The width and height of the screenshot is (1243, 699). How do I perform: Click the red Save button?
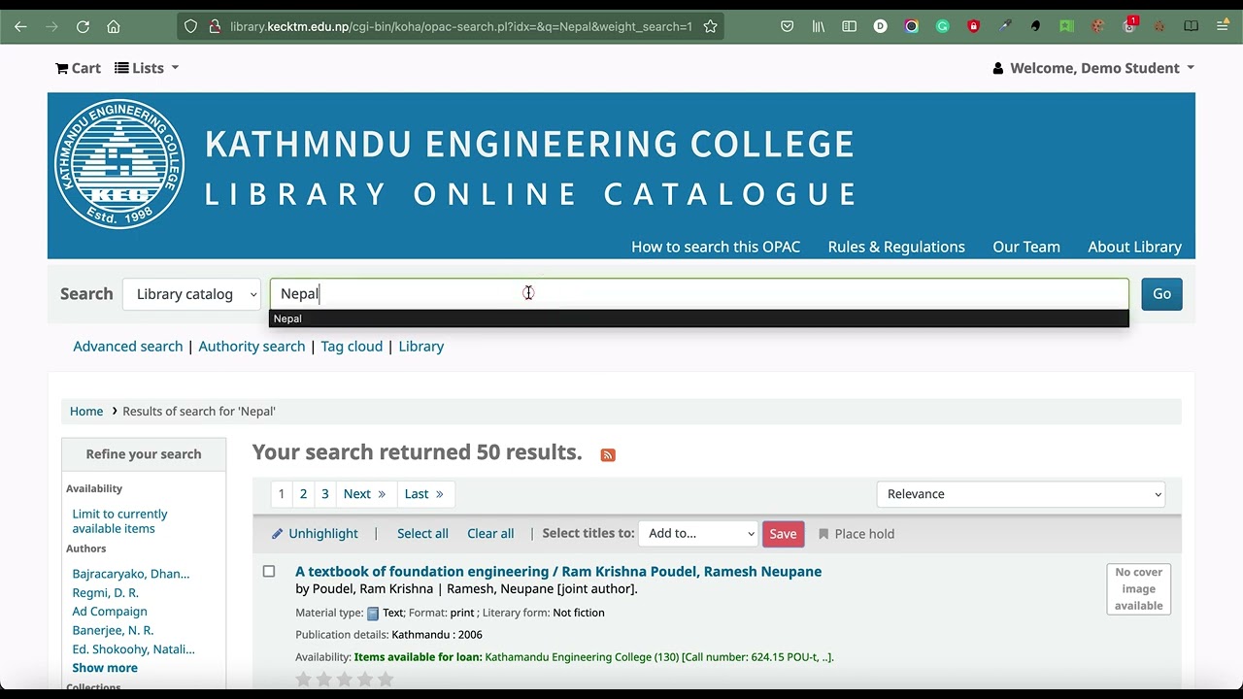pos(783,533)
